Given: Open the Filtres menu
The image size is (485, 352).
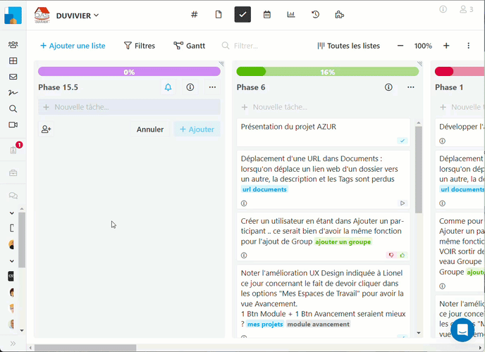Looking at the screenshot, I should click(x=140, y=46).
